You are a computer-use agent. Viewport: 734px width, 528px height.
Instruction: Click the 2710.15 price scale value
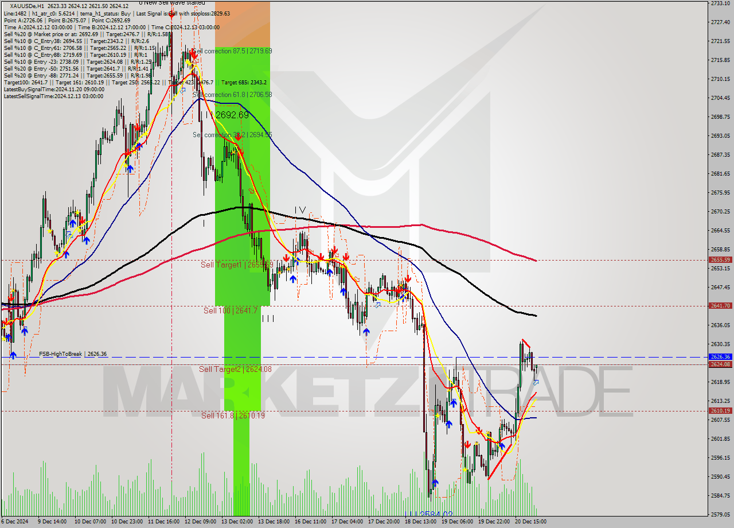point(720,79)
